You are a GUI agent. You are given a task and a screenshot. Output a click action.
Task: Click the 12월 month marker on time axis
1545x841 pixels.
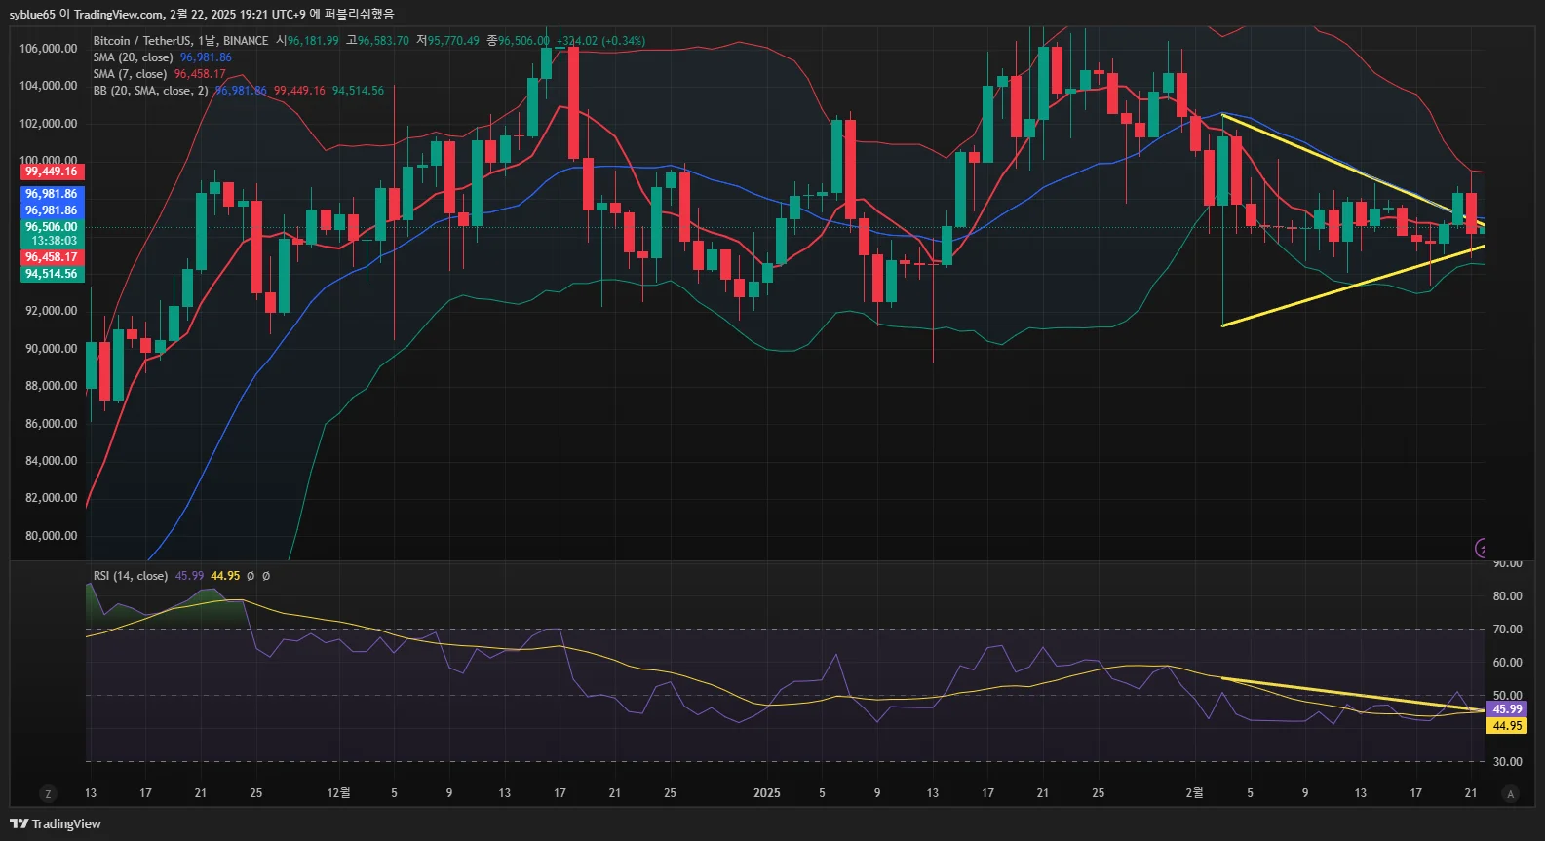(338, 793)
